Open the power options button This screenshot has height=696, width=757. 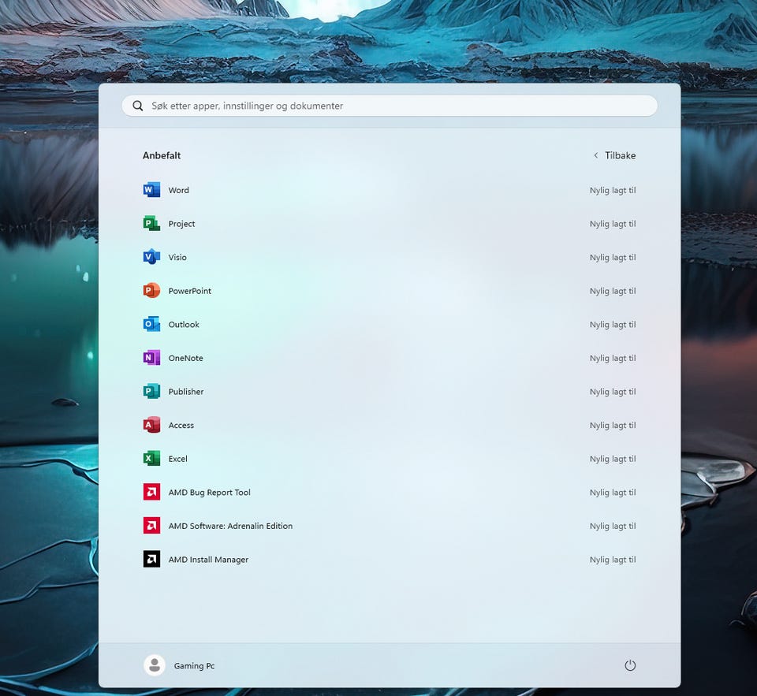pos(630,665)
